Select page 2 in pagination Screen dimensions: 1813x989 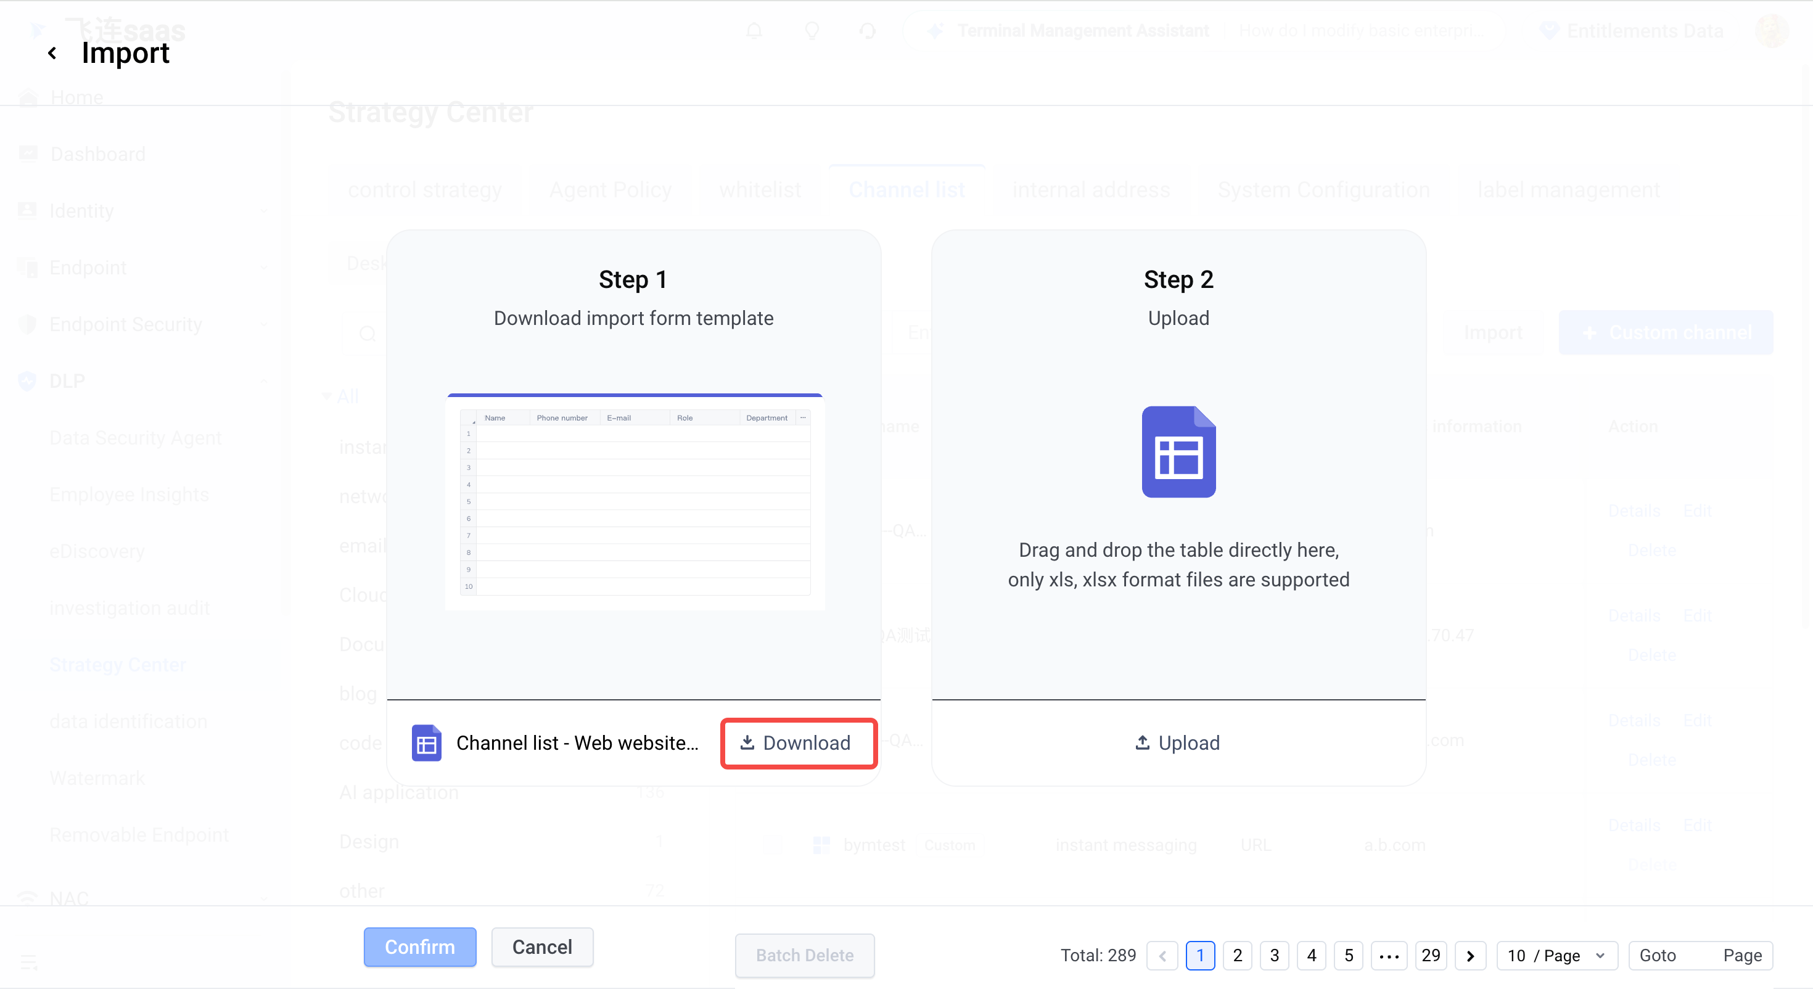click(1237, 956)
